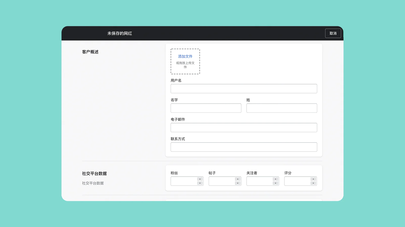Viewport: 405px width, 227px height.
Task: Increase the 评分 value with up arrow
Action: point(313,179)
